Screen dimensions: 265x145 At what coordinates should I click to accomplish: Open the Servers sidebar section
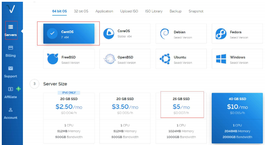[11, 31]
